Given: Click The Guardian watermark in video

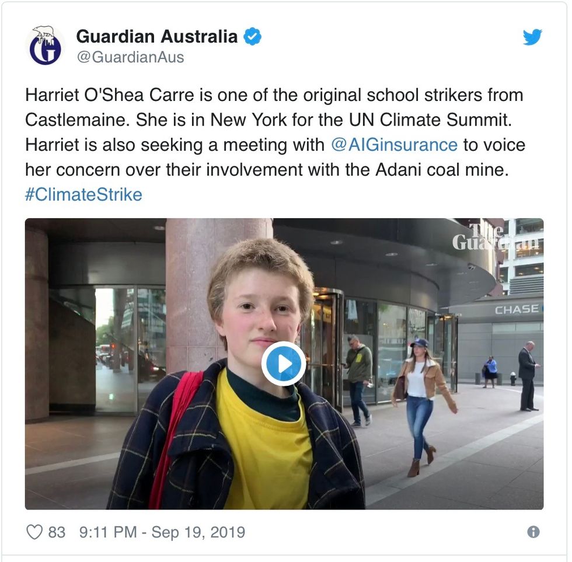Looking at the screenshot, I should (x=496, y=236).
